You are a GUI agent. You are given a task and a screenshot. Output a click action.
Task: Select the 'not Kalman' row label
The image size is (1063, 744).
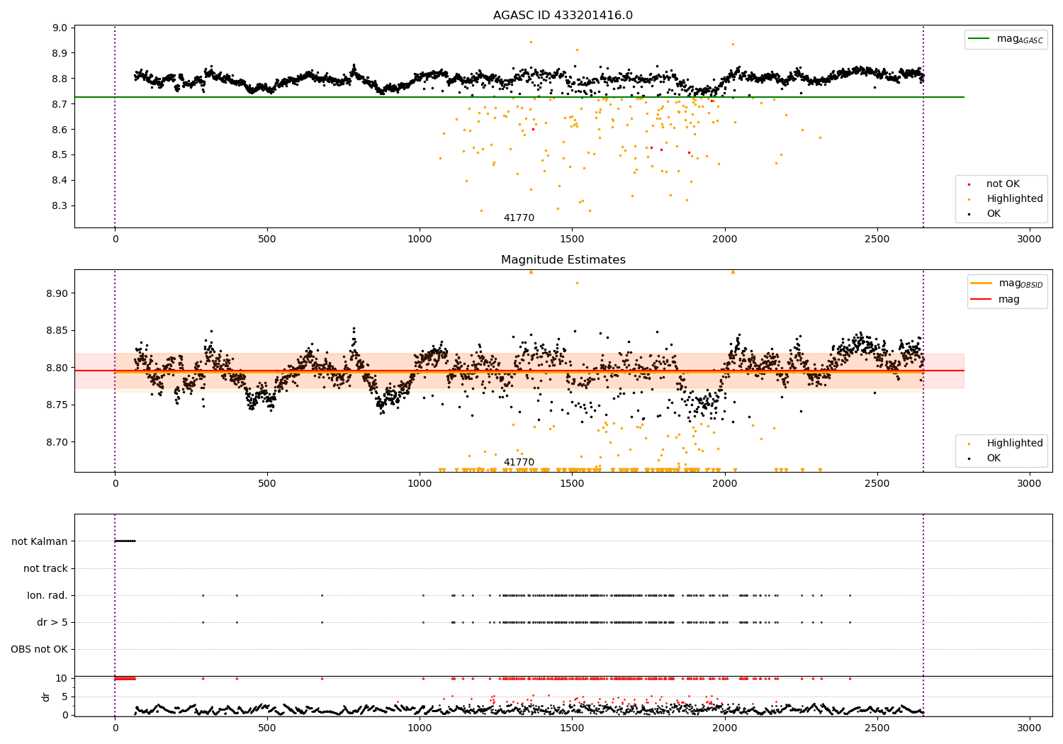(40, 541)
